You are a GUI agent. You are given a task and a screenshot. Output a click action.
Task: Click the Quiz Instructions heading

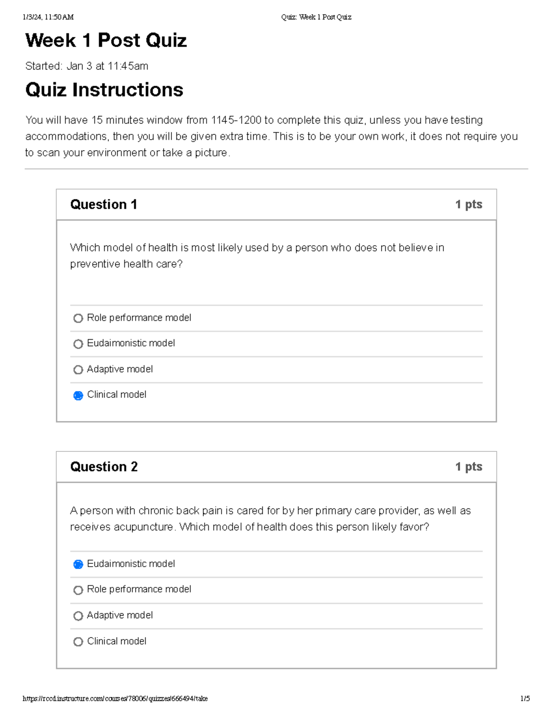(104, 90)
